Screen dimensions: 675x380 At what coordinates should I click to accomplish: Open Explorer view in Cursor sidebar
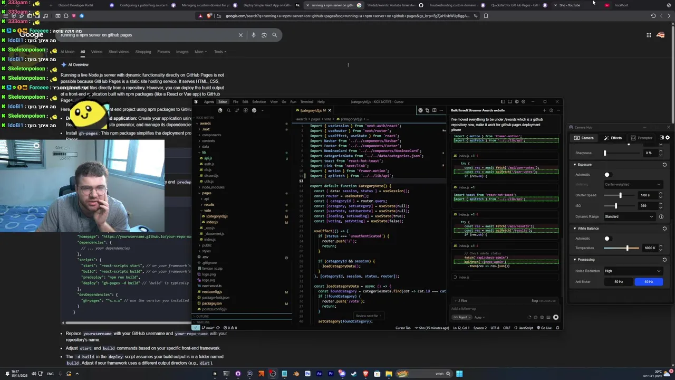point(220,110)
